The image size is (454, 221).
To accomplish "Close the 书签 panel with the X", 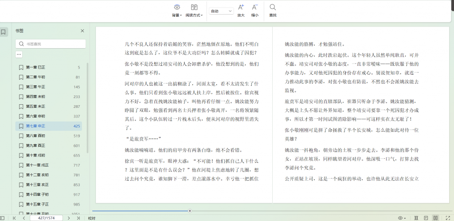I will pyautogui.click(x=82, y=31).
